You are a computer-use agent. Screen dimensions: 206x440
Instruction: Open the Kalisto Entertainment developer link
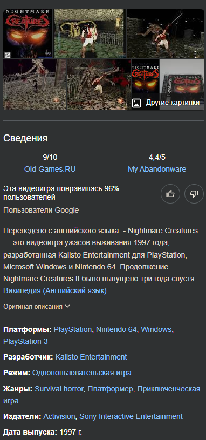(x=91, y=357)
